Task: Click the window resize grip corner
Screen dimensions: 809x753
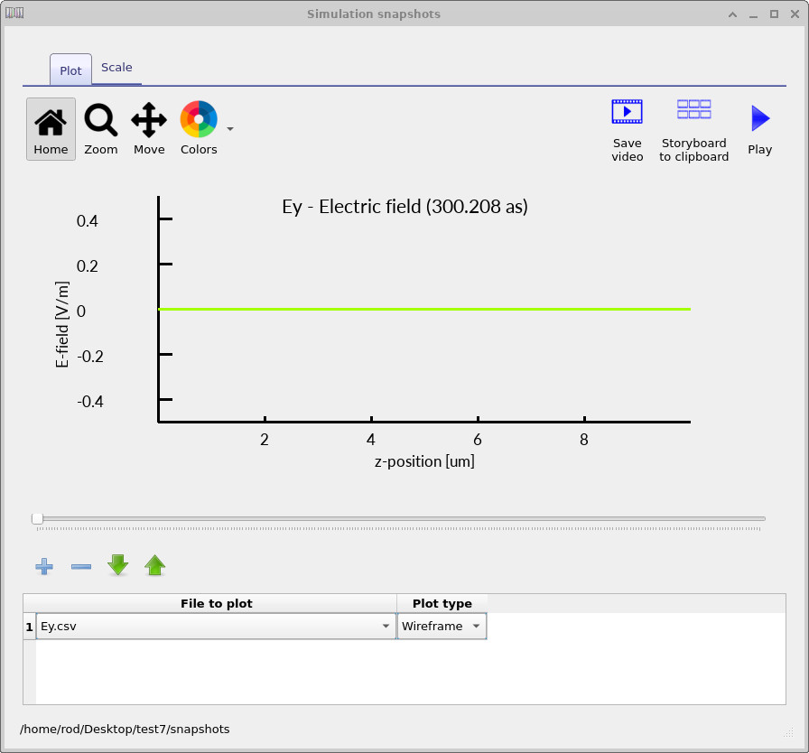Action: [x=788, y=732]
